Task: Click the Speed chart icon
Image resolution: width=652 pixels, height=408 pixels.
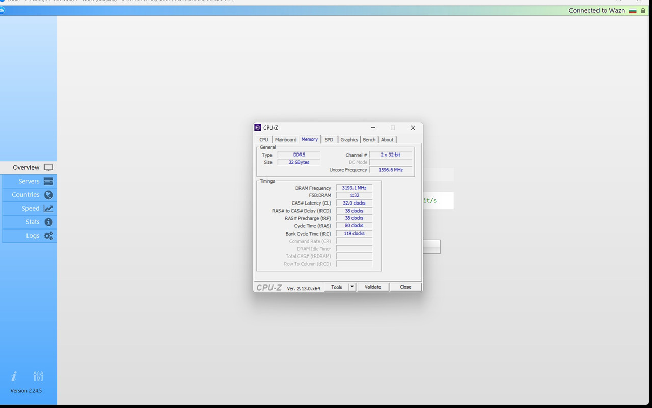Action: (x=48, y=208)
